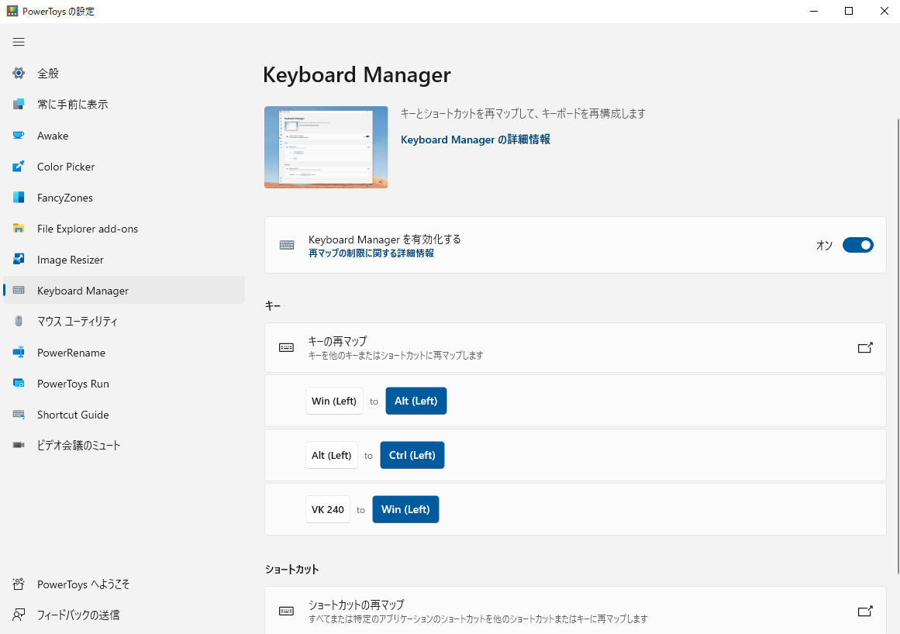
Task: Click the camera icon beside ビデオ会議のミュート
Action: (19, 445)
